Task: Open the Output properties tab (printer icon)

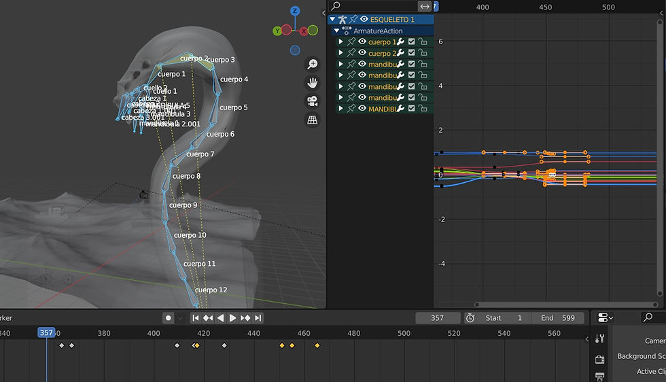Action: (599, 377)
